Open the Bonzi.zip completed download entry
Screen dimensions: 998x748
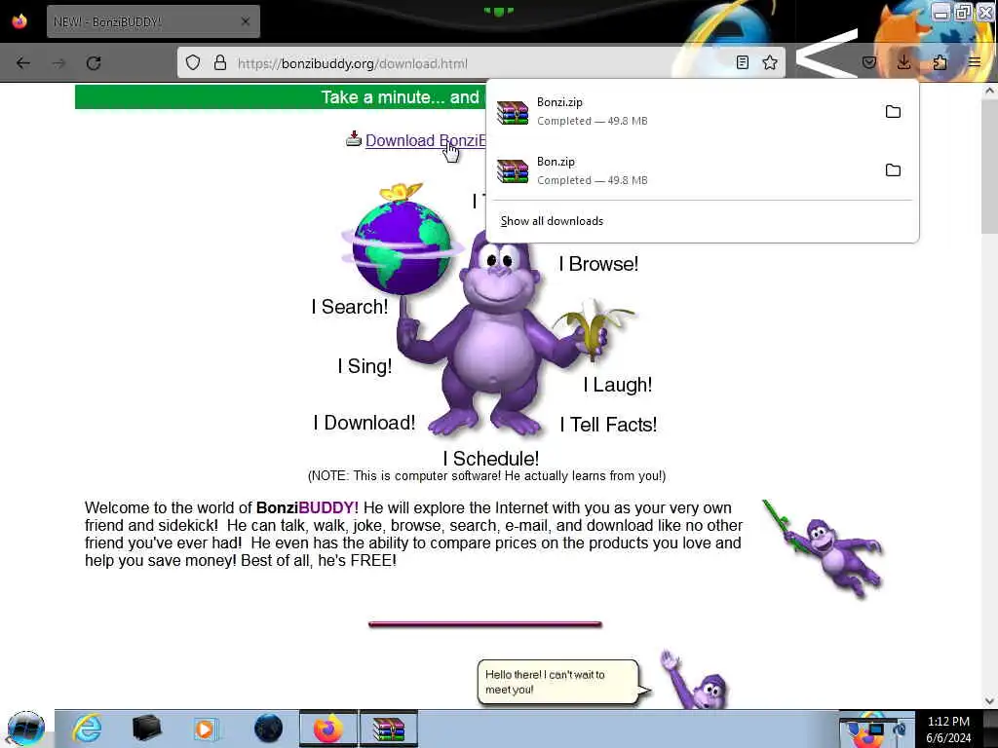tap(702, 111)
